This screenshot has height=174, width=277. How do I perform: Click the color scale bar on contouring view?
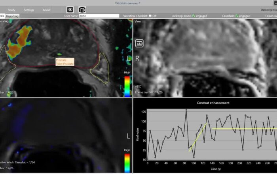pyautogui.click(x=127, y=86)
